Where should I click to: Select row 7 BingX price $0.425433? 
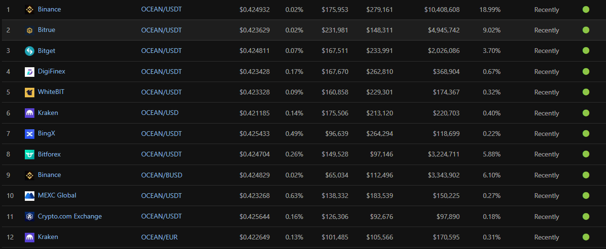(x=255, y=134)
